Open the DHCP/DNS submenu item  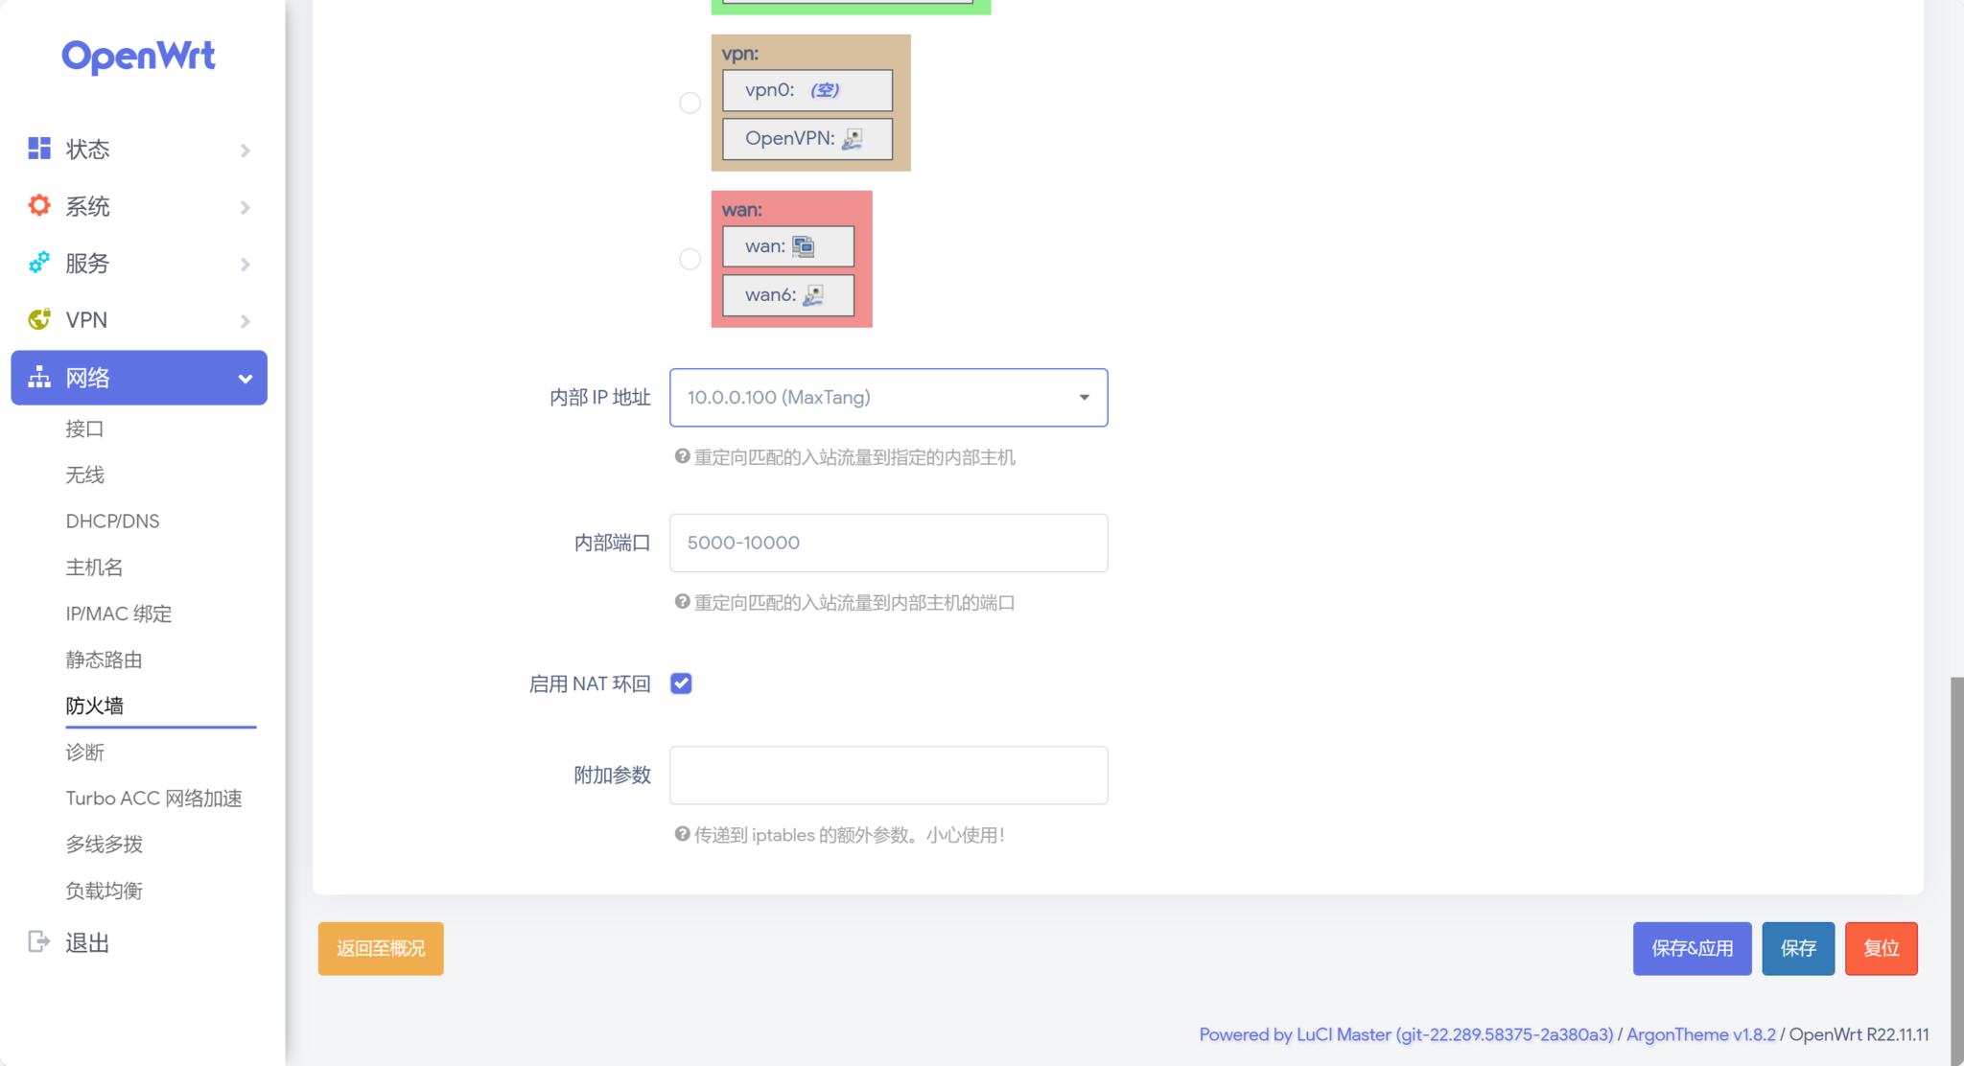[x=112, y=521]
